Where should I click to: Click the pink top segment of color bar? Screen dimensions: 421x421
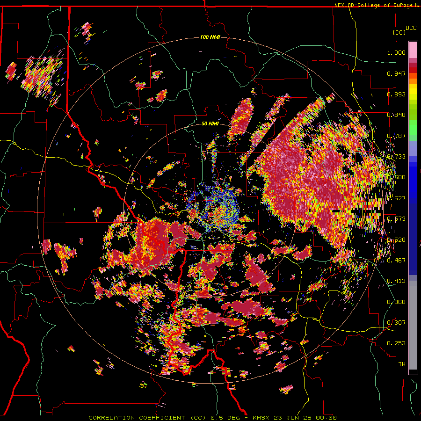[x=413, y=50]
